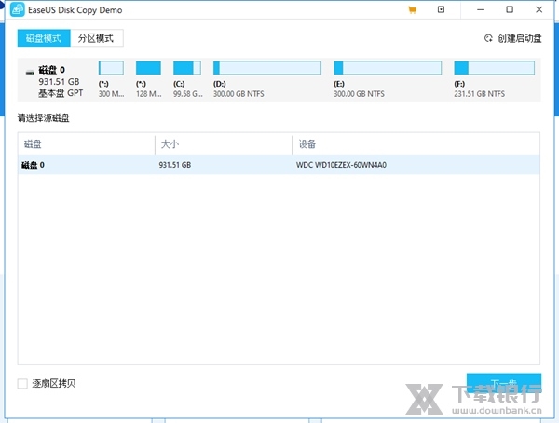Sort by 设备 column header
This screenshot has height=423, width=559.
coord(415,144)
